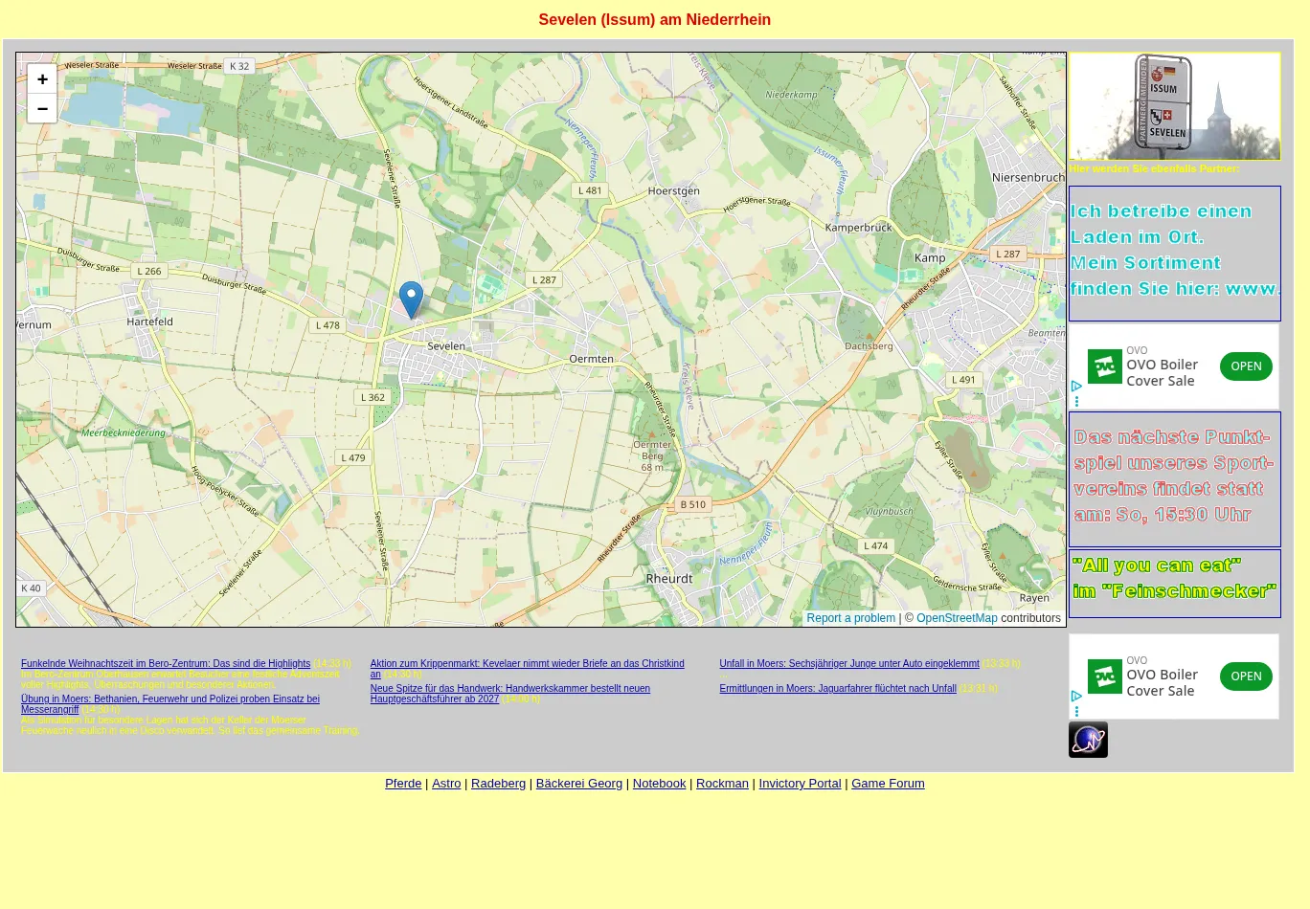Open the 'Ich betreibe einen Laden' banner
Screen dimensions: 1310x909
(x=1174, y=253)
